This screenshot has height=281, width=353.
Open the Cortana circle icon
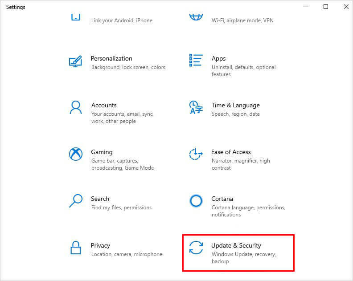coord(196,201)
